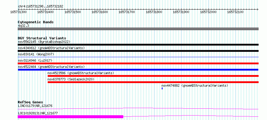Viewport: 267px width, 120px height.
Task: Select the small blue nsv4474882 marker
Action: pos(162,88)
